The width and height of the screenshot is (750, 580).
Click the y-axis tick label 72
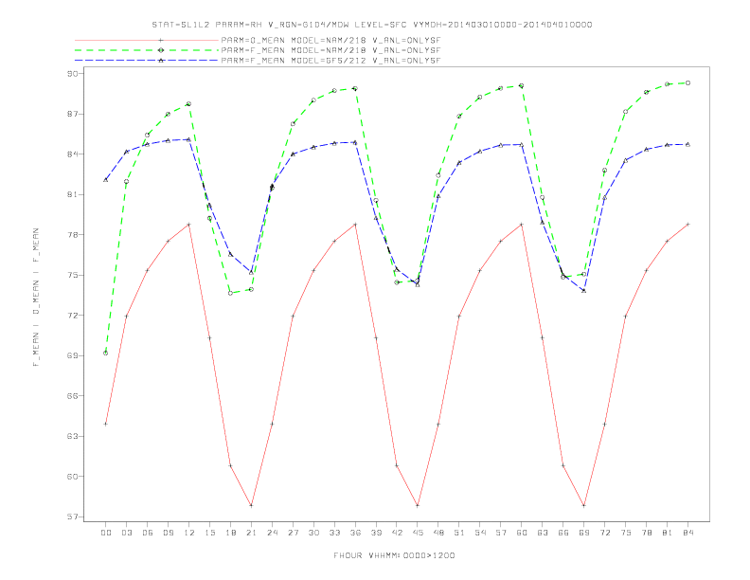72,316
